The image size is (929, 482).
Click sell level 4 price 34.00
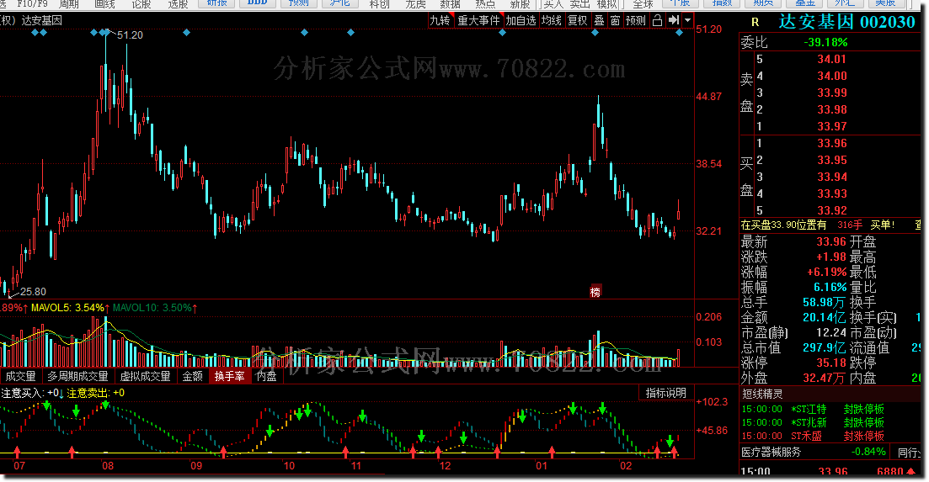pyautogui.click(x=832, y=76)
